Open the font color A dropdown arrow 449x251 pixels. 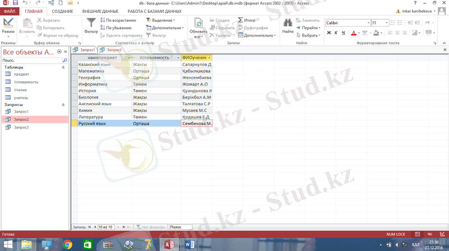pyautogui.click(x=360, y=32)
